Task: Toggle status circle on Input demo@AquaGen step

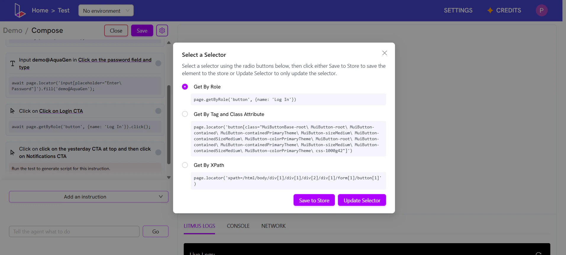Action: coord(158,63)
